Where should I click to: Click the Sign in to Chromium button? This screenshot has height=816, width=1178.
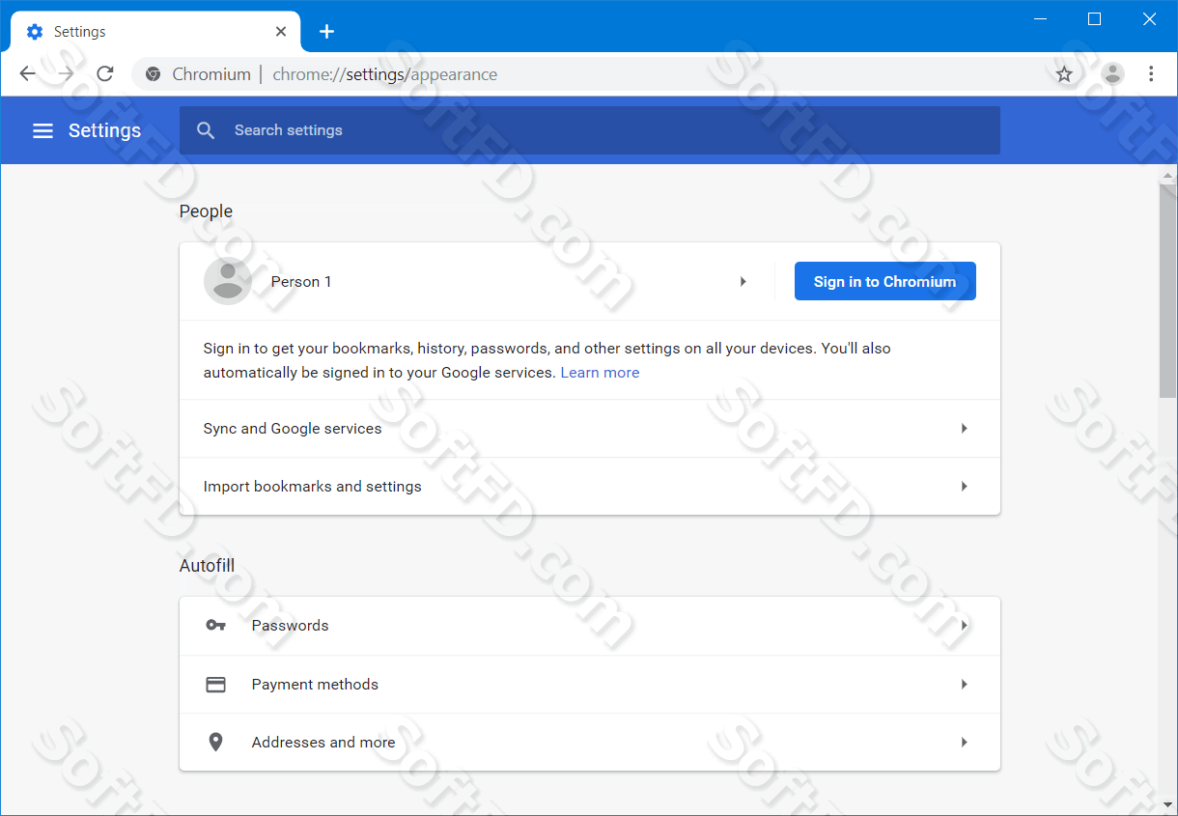(884, 281)
